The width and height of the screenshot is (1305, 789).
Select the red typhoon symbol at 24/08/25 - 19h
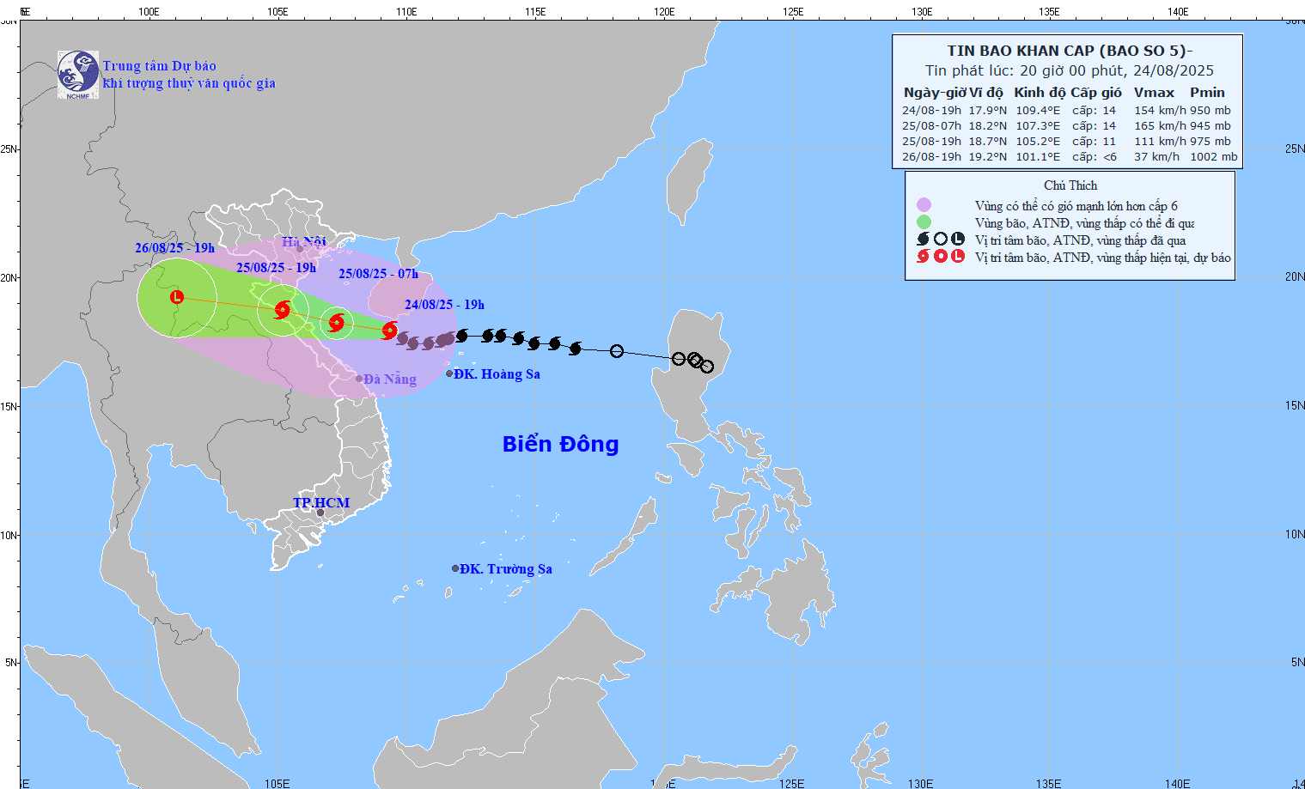[x=388, y=331]
